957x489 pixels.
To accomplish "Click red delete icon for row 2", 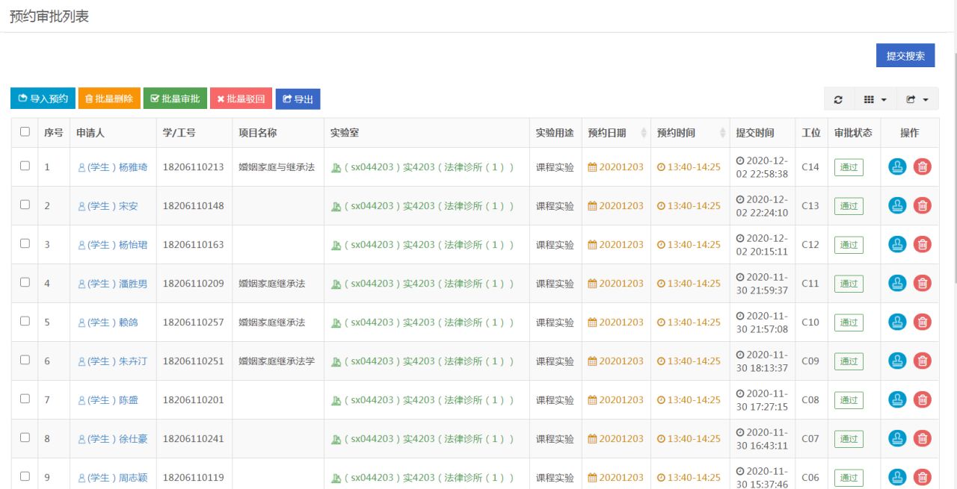I will [923, 206].
